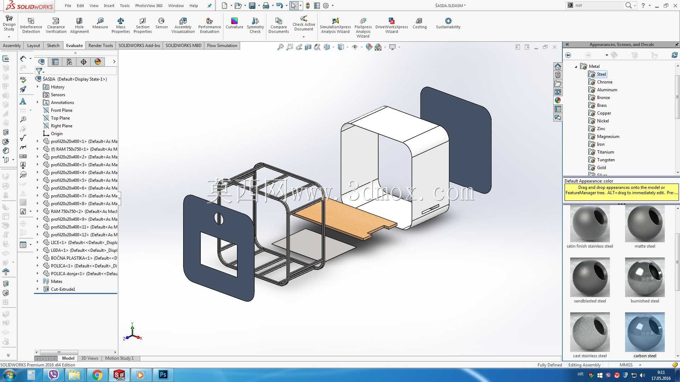Open the DimXpertManager tab icon

(84, 62)
